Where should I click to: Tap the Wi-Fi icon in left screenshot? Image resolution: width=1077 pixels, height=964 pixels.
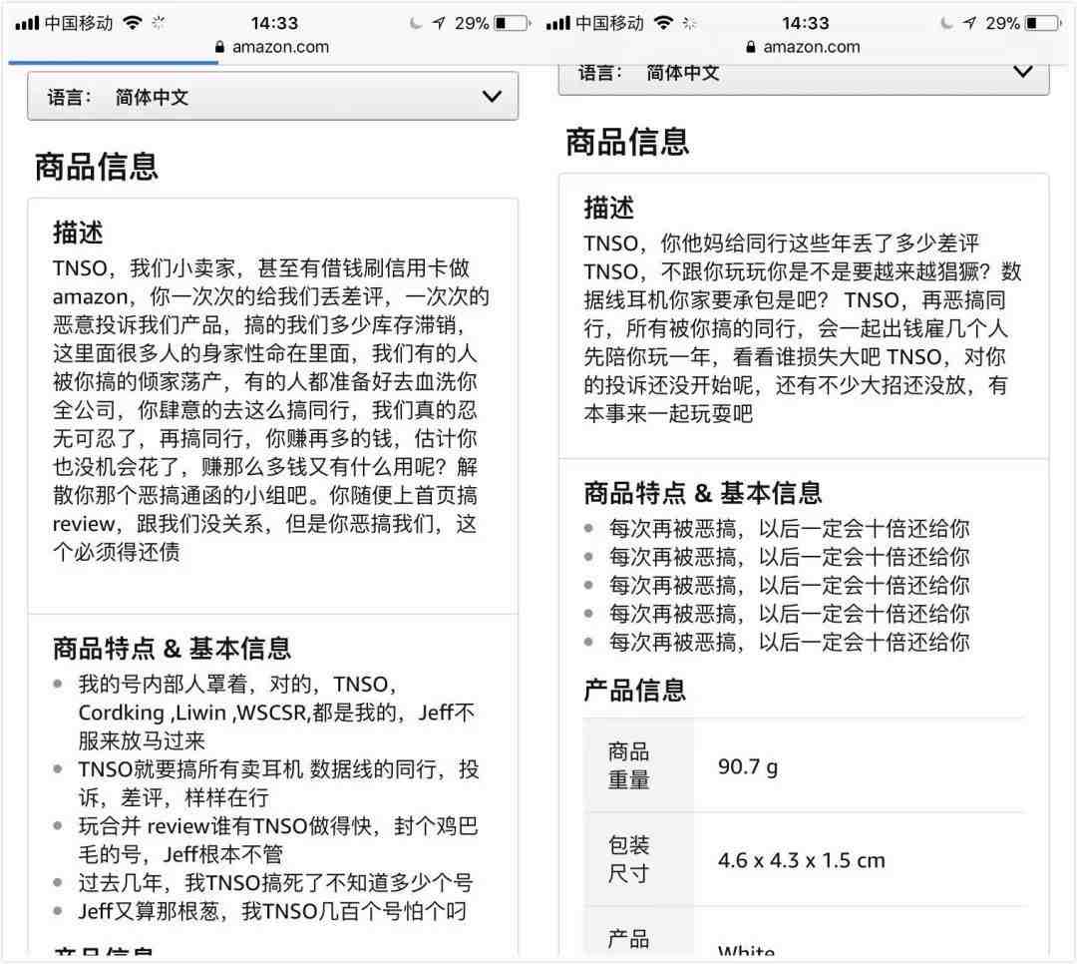click(133, 23)
